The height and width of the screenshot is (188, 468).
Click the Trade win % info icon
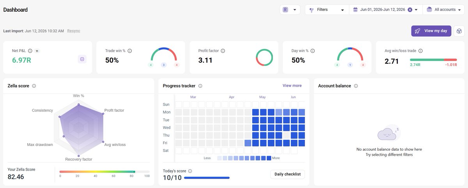coord(129,51)
